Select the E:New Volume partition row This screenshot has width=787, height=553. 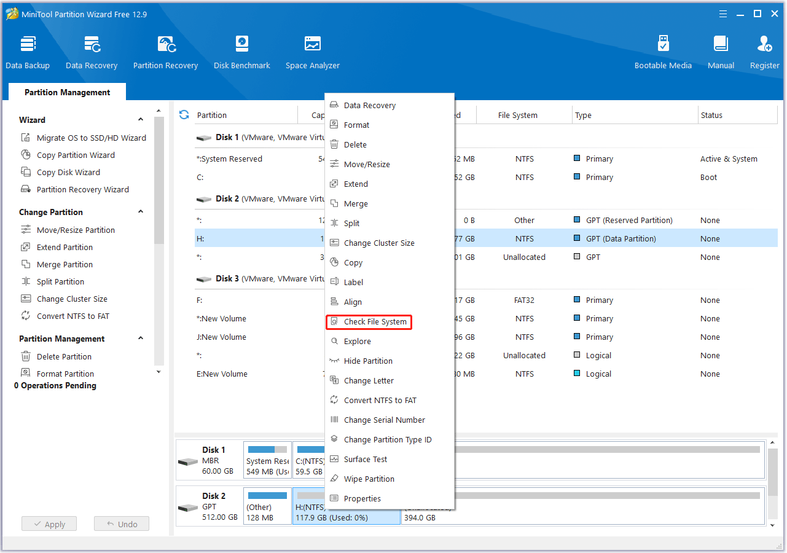pos(486,374)
